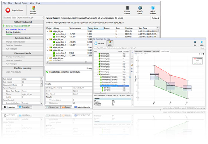Click the red Stop InTime icon
The image size is (208, 144).
tap(8, 10)
